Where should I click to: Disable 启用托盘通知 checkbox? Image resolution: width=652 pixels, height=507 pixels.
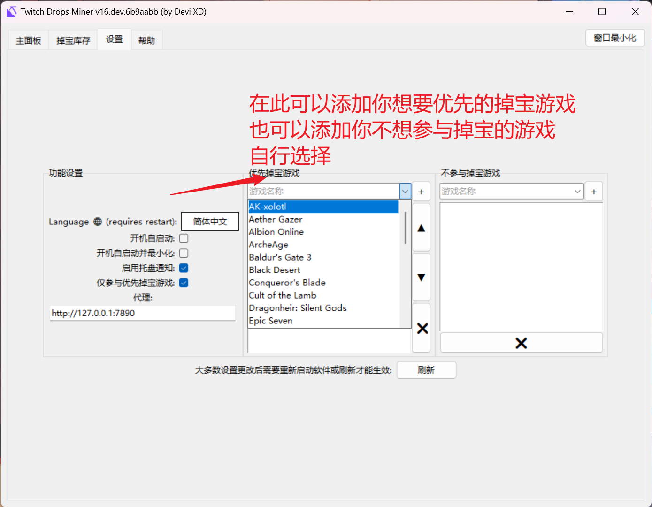tap(184, 268)
